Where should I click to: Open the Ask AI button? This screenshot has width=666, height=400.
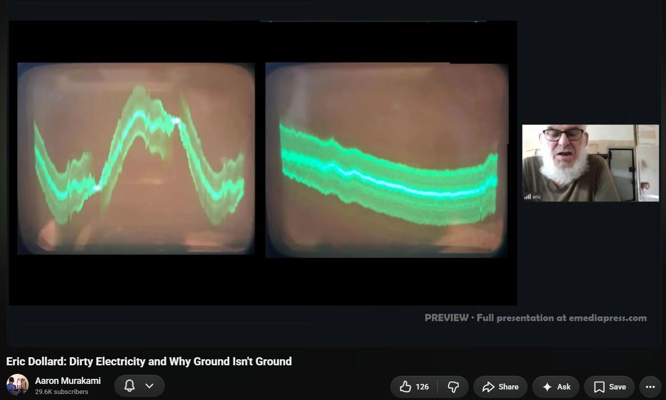click(x=556, y=386)
